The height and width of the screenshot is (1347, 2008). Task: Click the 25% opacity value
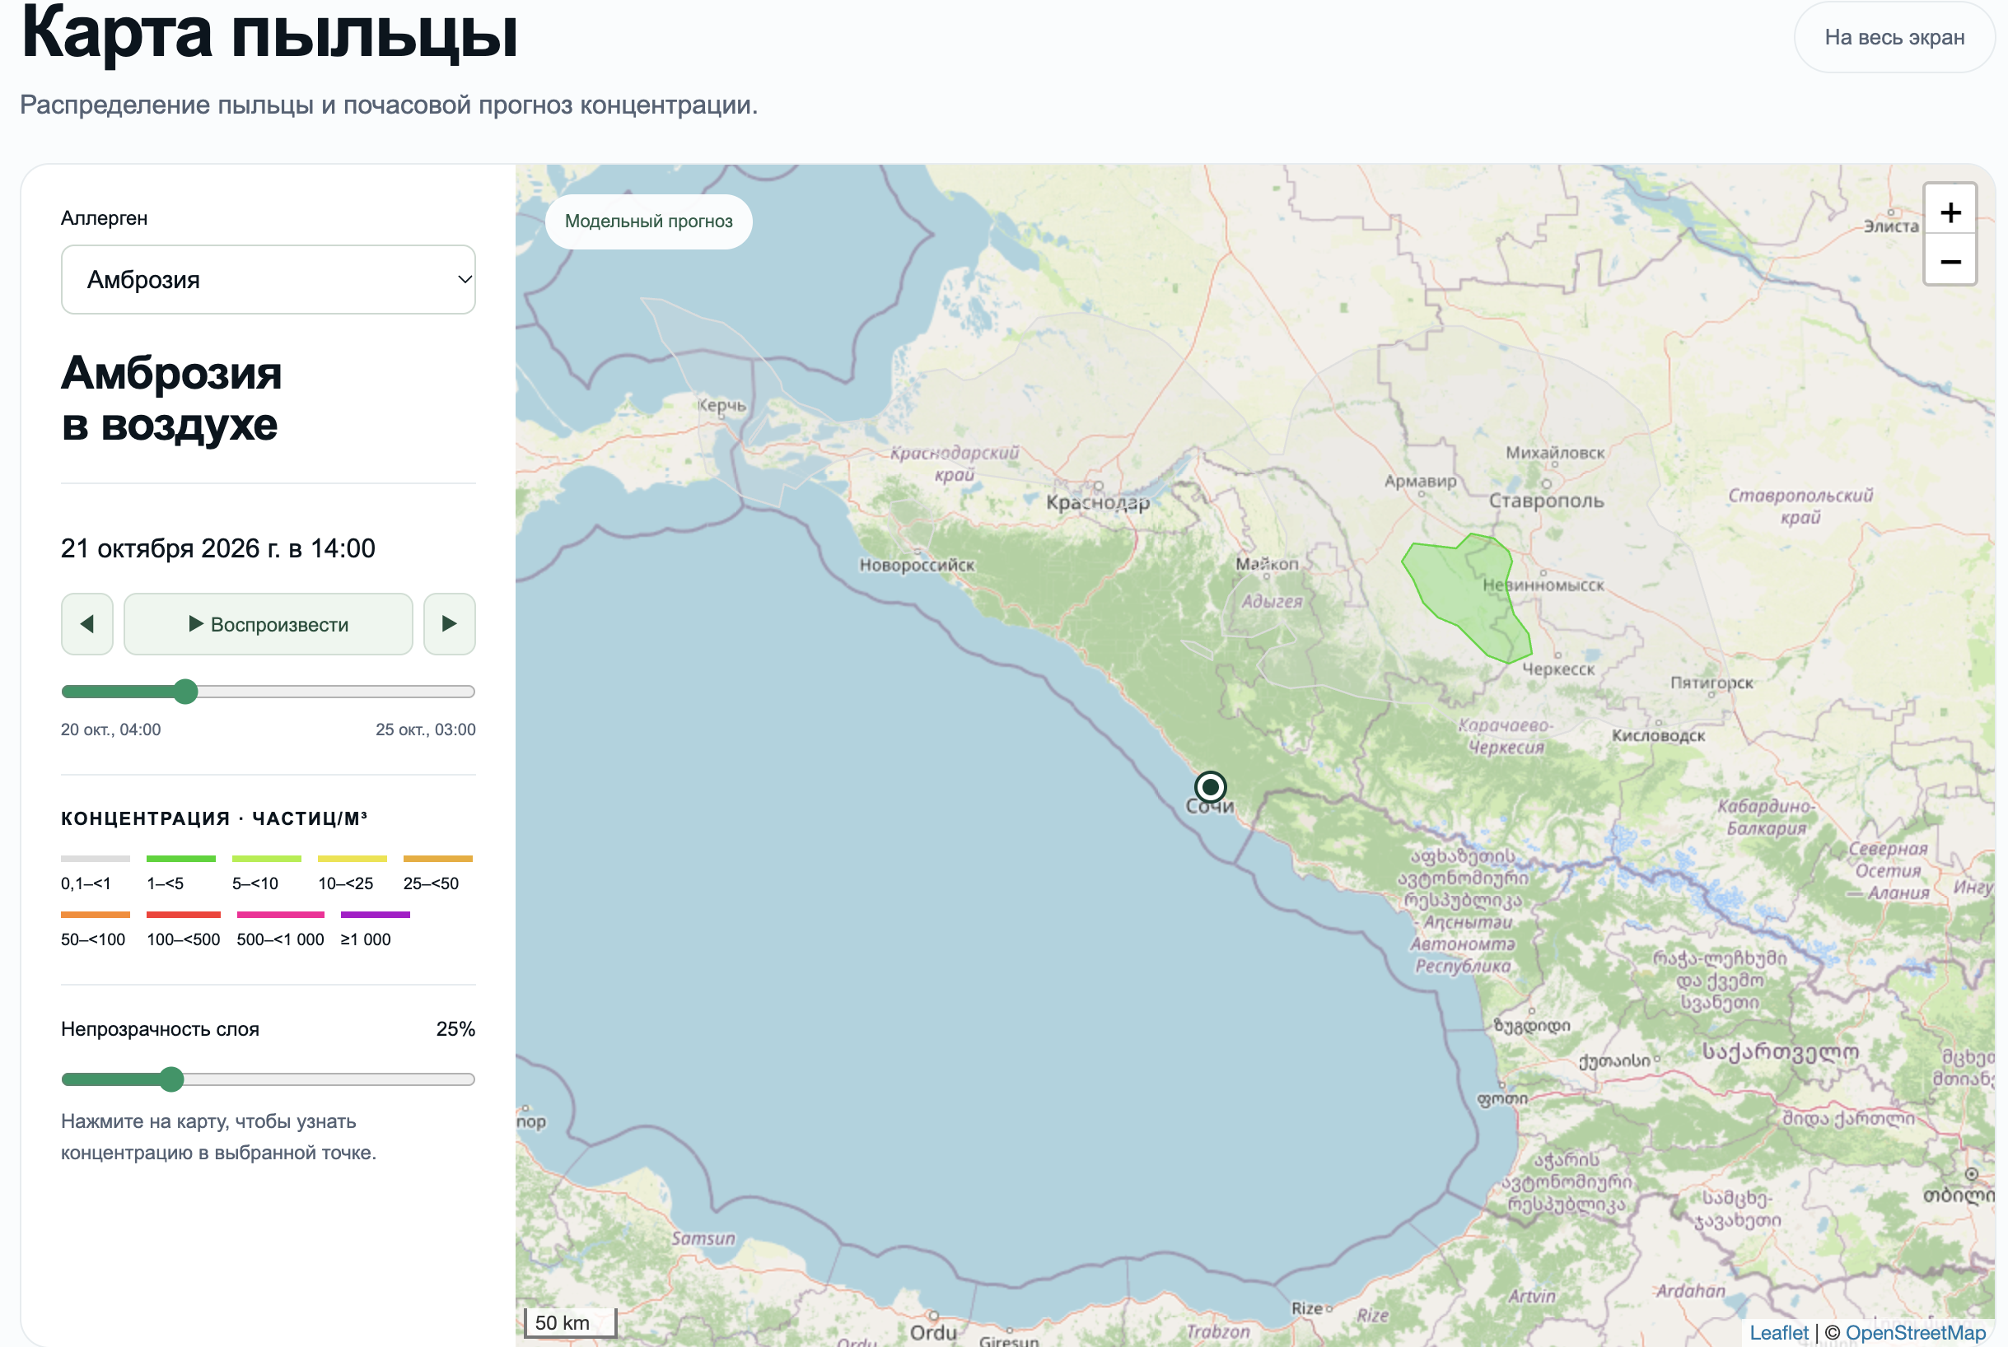tap(455, 1029)
